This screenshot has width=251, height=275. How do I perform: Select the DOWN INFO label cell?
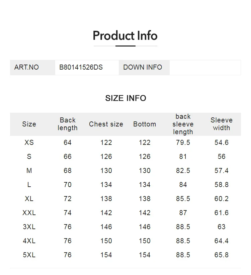click(143, 67)
